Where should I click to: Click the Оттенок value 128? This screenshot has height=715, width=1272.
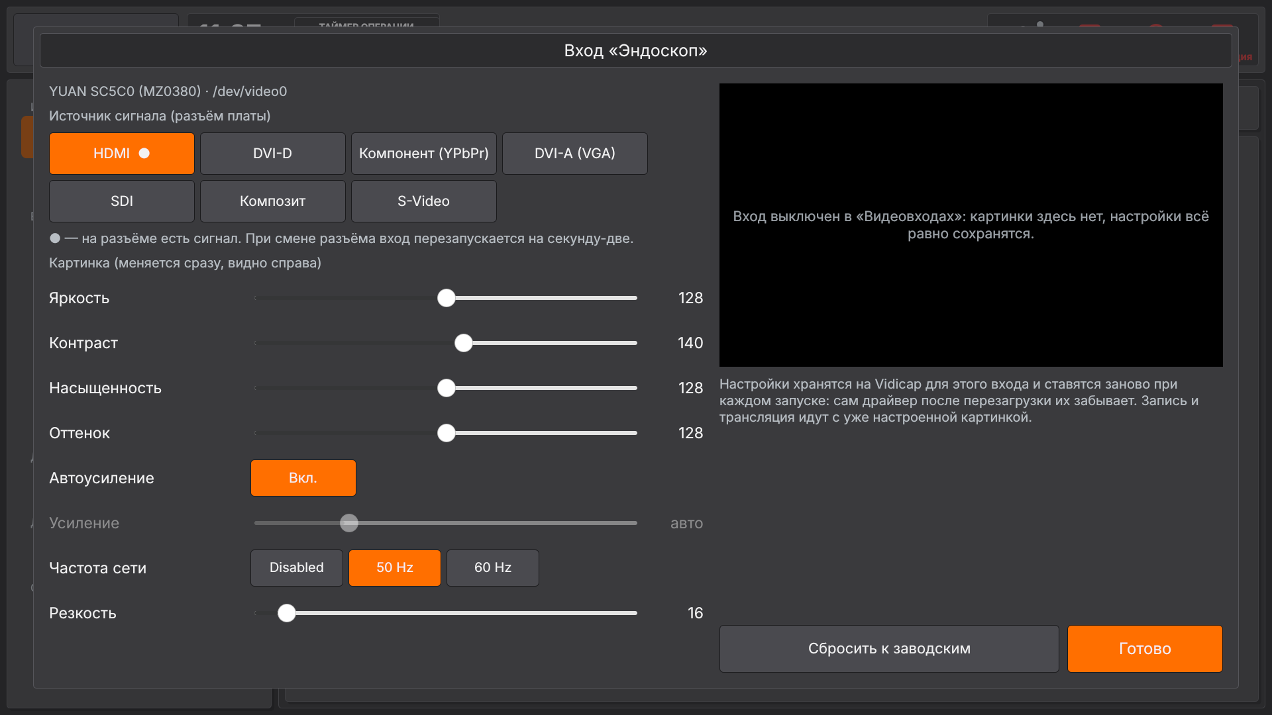click(690, 433)
